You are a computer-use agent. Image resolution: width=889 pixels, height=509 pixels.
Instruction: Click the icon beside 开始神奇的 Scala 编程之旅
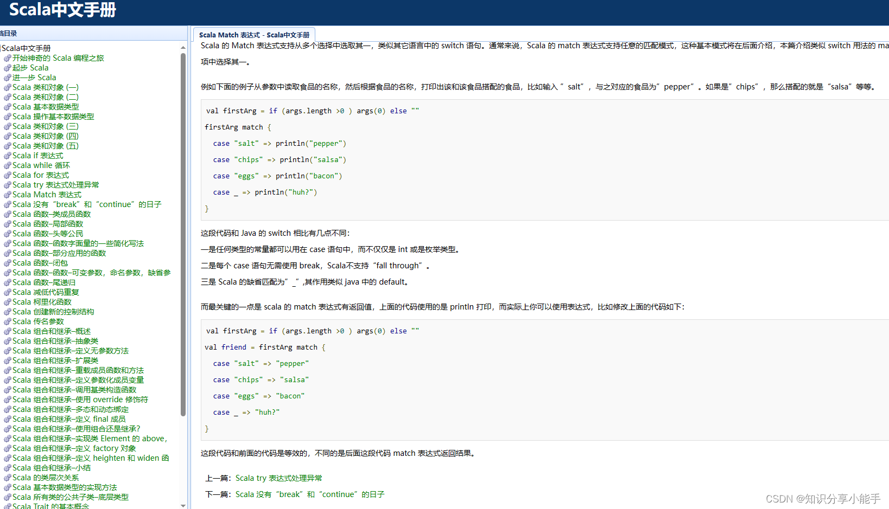8,58
